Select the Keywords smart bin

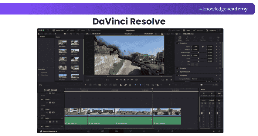(x=44, y=73)
